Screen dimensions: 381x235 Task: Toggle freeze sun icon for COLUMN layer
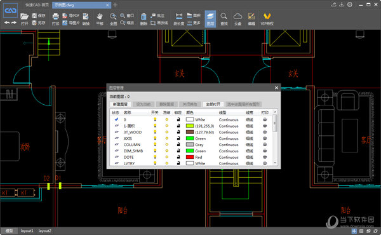(166, 145)
